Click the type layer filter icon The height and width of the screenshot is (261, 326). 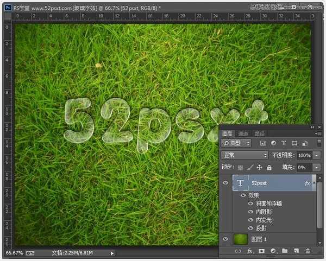coord(284,143)
